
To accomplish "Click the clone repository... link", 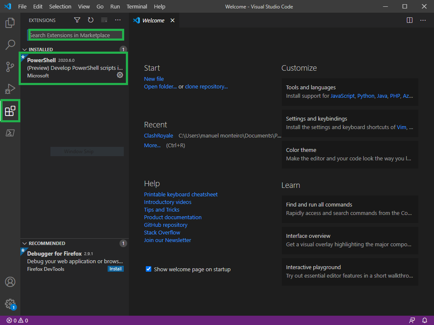I will point(206,87).
